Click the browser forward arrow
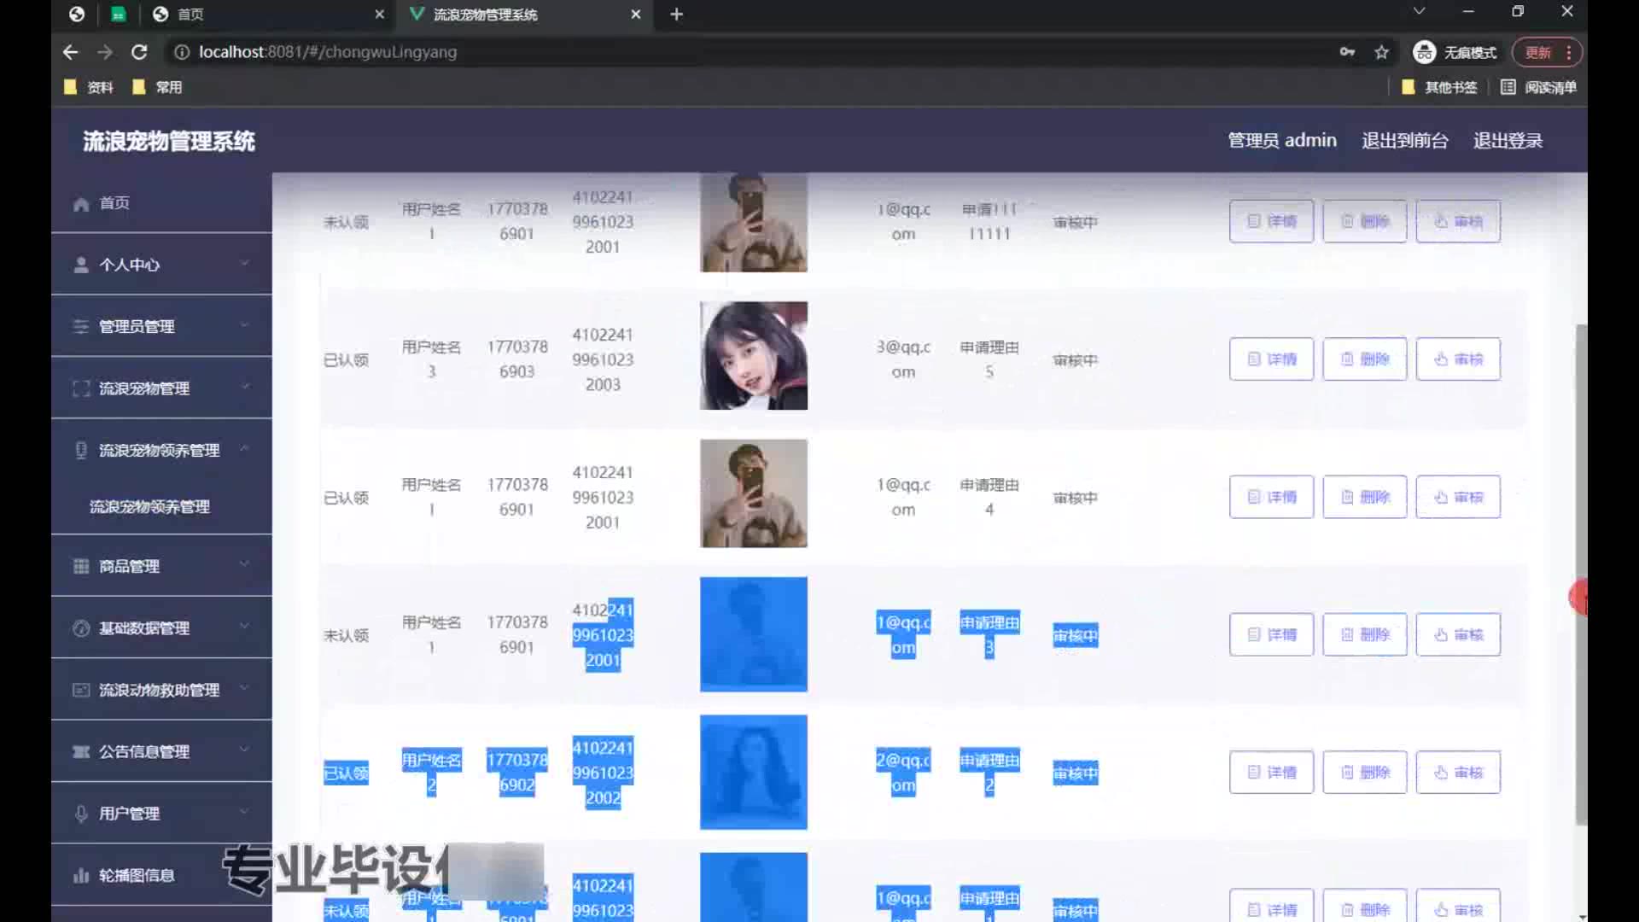1639x922 pixels. click(105, 52)
